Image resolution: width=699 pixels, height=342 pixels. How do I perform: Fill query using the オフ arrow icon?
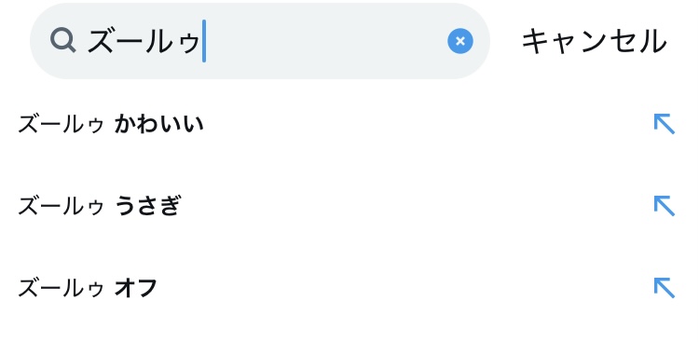click(664, 288)
